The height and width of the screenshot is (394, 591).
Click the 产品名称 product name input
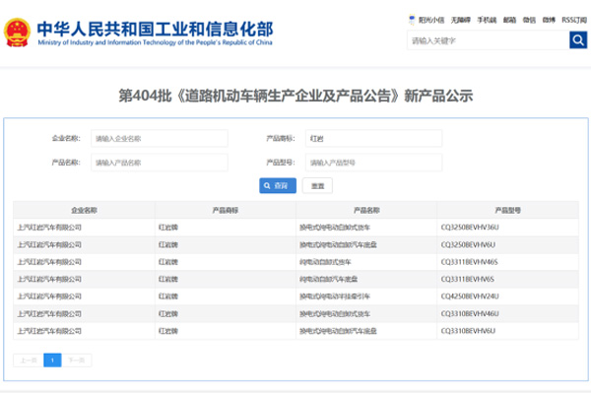tap(159, 163)
